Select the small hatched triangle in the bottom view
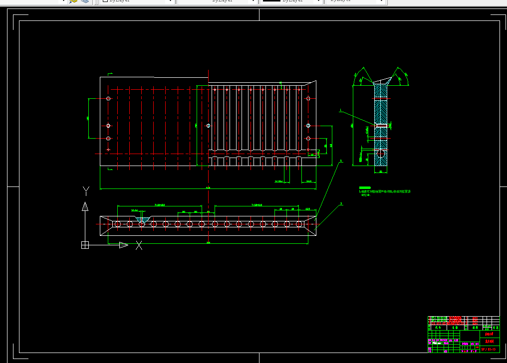 (142, 219)
